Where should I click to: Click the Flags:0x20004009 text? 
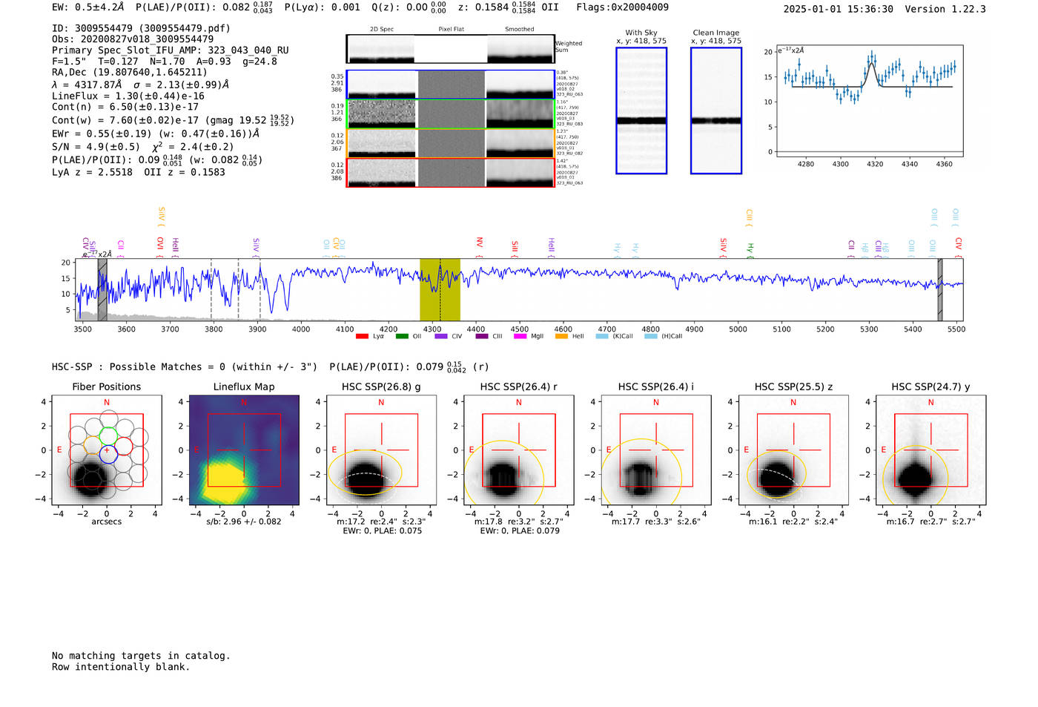[622, 7]
